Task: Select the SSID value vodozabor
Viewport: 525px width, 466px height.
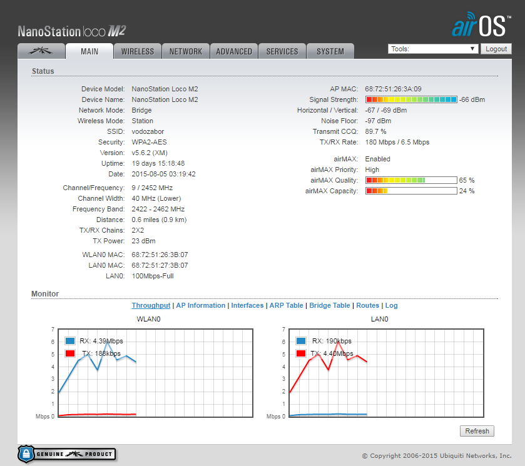Action: pyautogui.click(x=148, y=131)
